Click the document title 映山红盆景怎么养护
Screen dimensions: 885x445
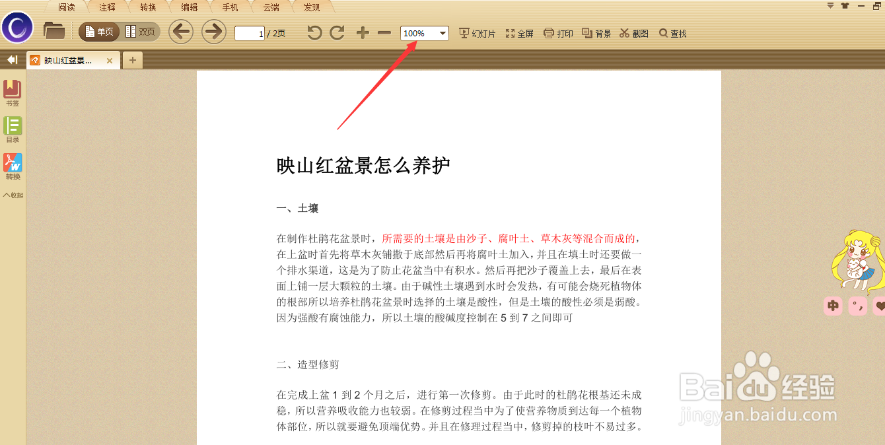point(363,166)
